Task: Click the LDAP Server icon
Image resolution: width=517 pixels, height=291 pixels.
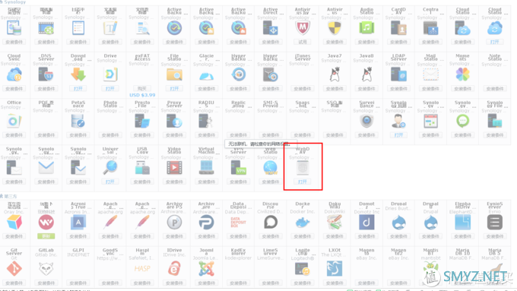Action: [x=398, y=74]
